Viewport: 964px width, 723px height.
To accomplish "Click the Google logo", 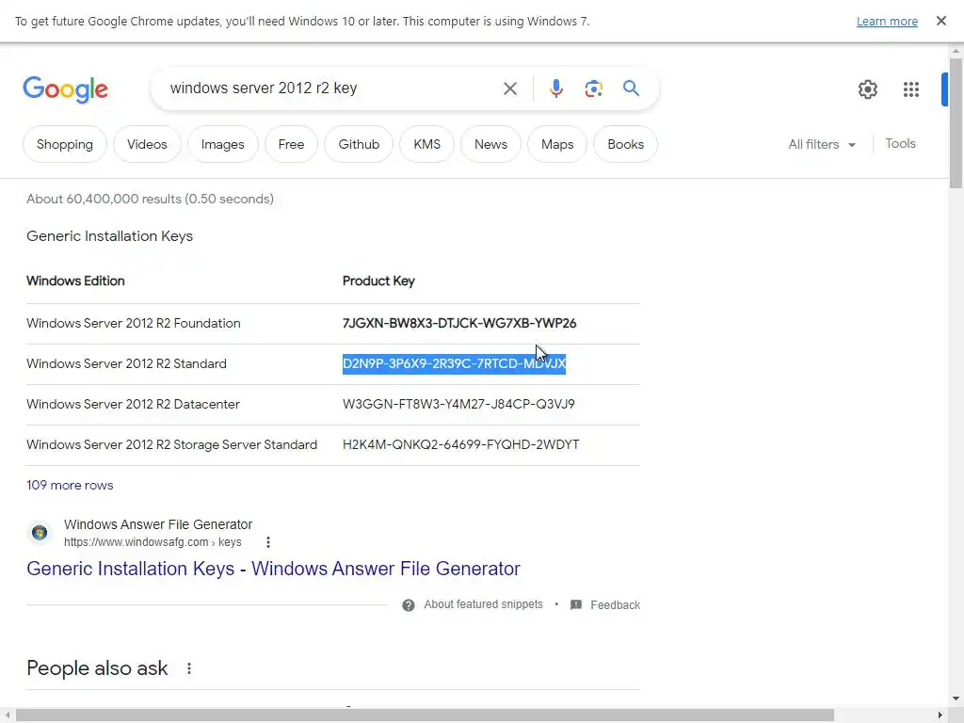I will pyautogui.click(x=65, y=89).
